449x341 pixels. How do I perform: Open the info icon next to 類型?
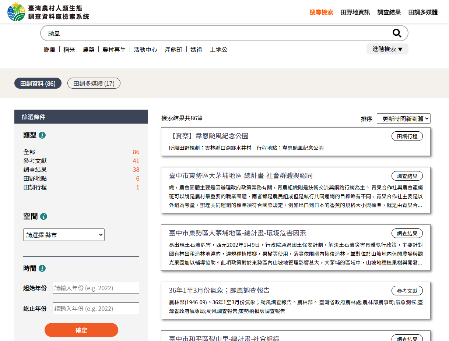(x=42, y=135)
